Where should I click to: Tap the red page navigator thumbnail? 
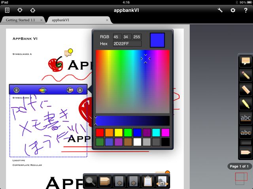pyautogui.click(x=241, y=177)
